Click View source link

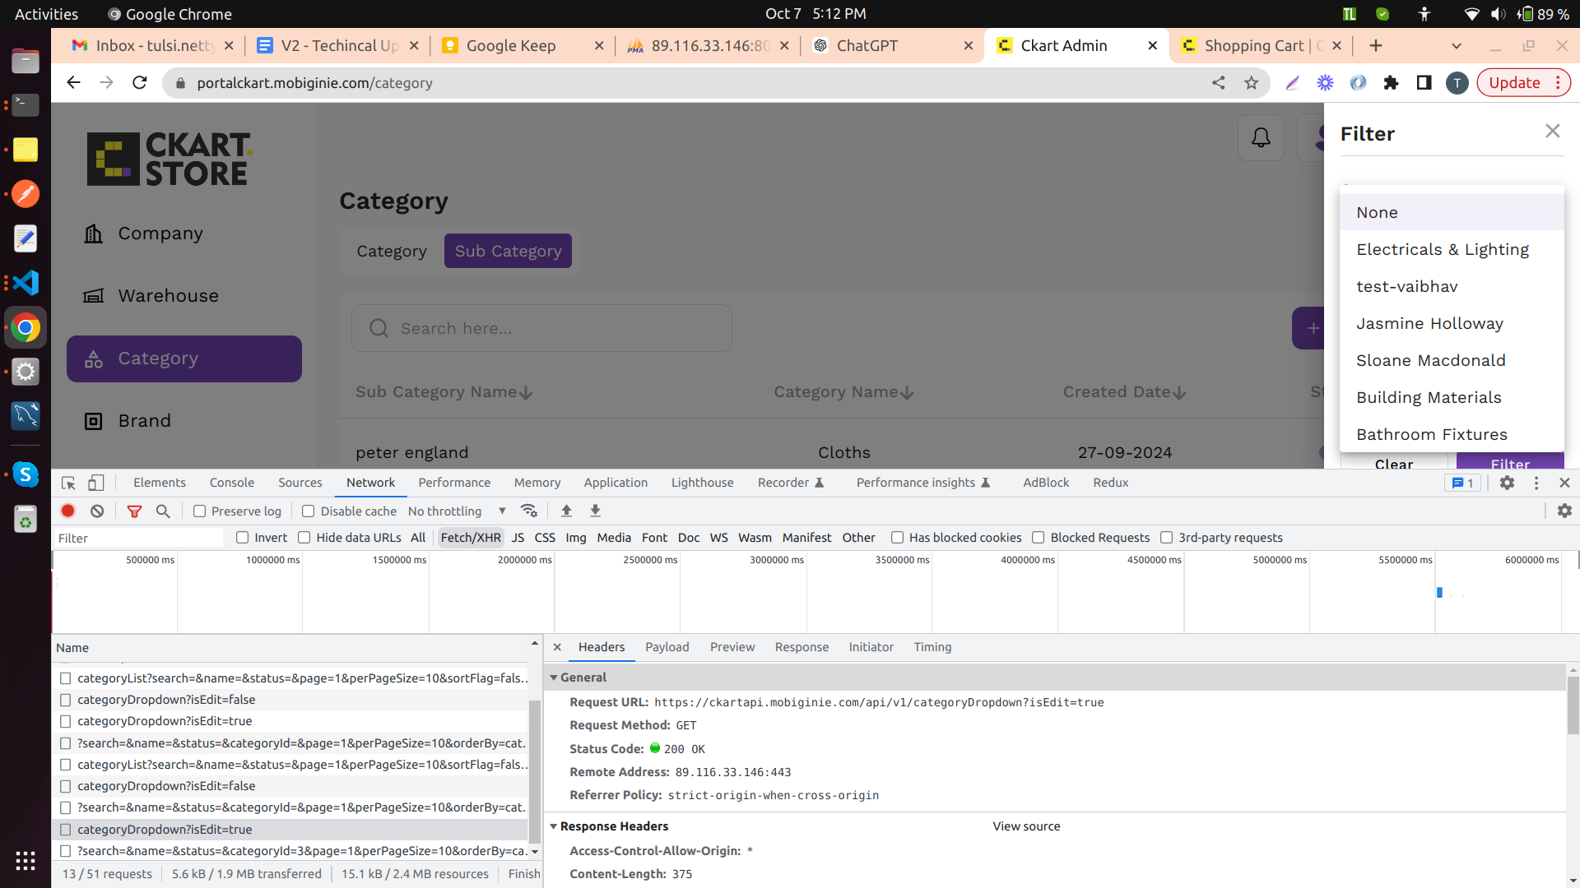tap(1026, 826)
